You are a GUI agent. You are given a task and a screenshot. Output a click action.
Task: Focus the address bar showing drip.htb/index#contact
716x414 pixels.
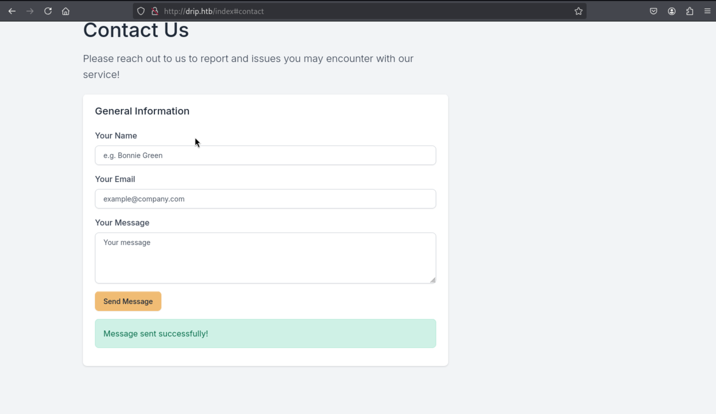341,11
